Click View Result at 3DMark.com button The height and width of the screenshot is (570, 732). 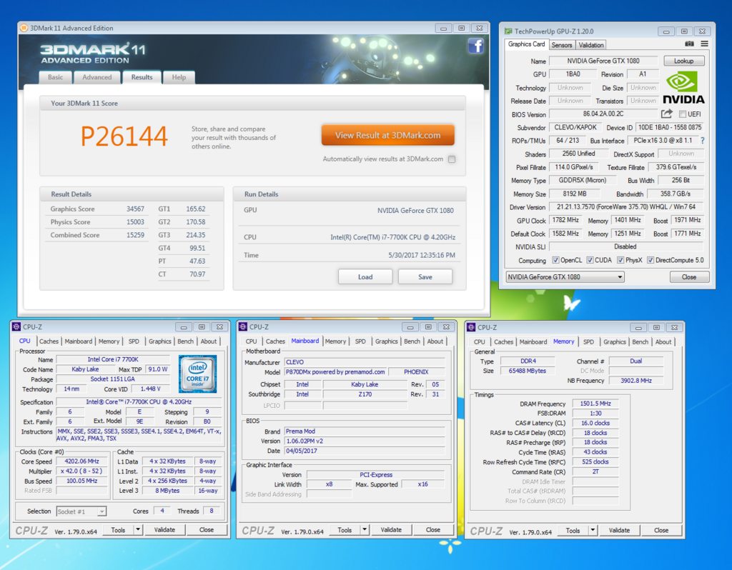pos(388,135)
